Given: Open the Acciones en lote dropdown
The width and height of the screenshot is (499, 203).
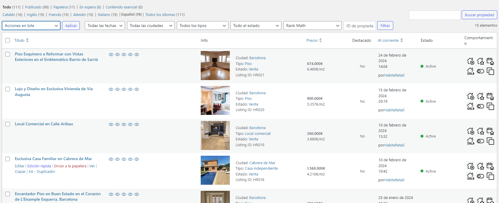Looking at the screenshot, I should 31,26.
